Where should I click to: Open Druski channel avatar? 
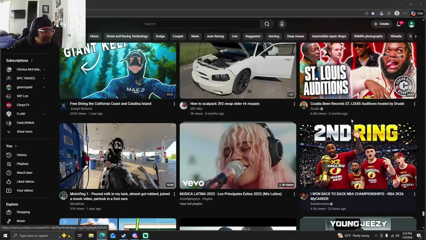(304, 106)
